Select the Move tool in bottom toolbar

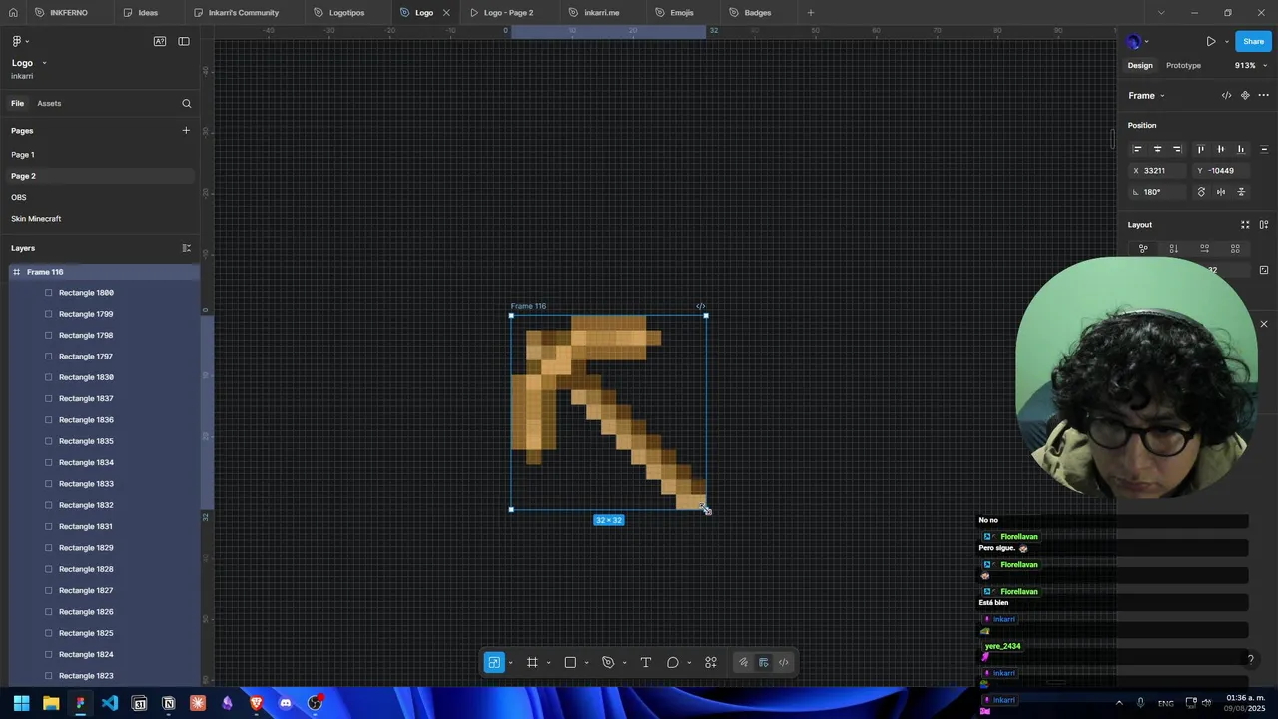(x=494, y=662)
